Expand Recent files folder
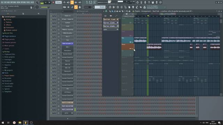This screenshot has width=223, height=125. click(8, 33)
